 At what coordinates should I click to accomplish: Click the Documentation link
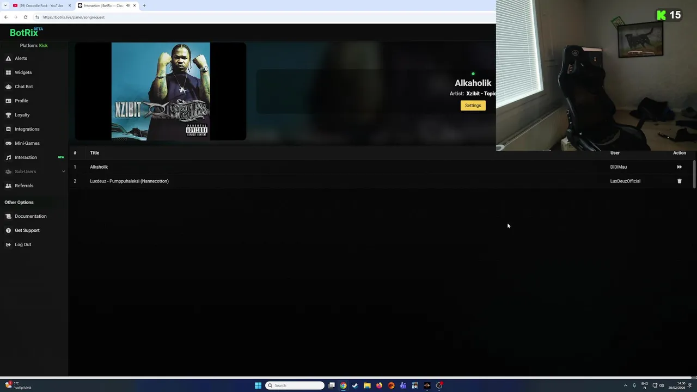(30, 216)
